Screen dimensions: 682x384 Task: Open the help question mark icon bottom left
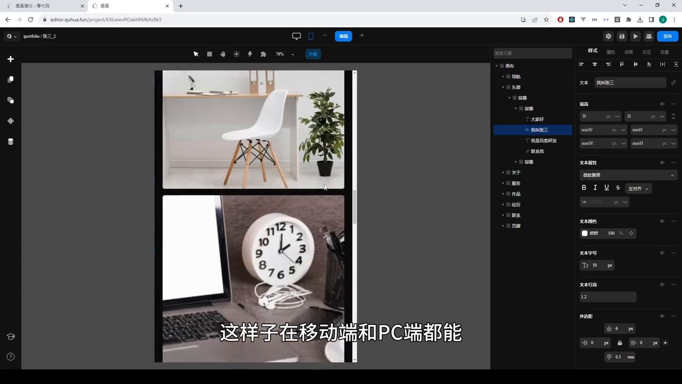pyautogui.click(x=11, y=356)
